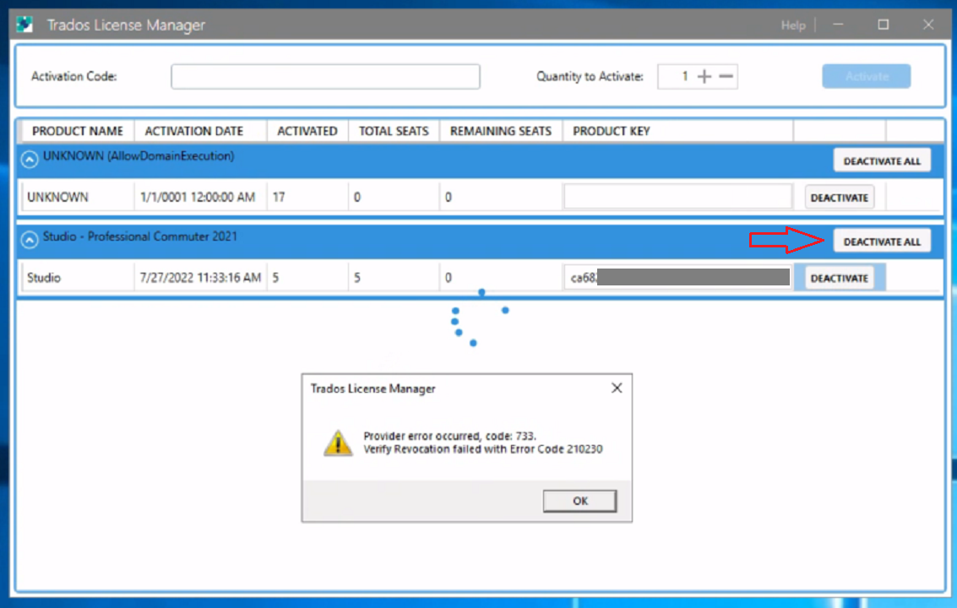Collapse the UNKNOWN (AllowDomainExecution) group
957x608 pixels.
(30, 160)
